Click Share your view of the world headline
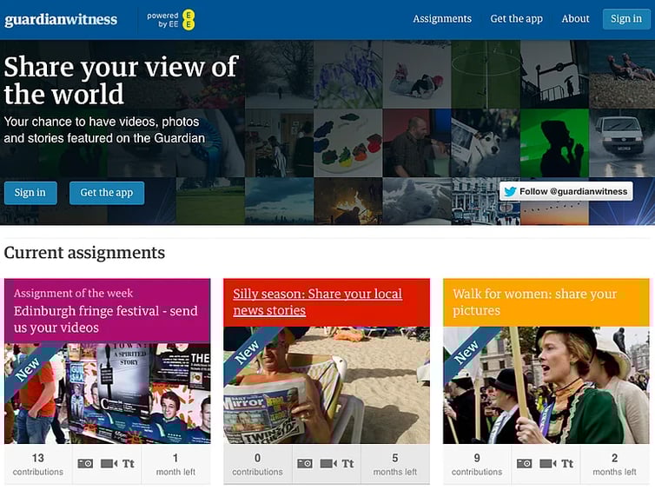The height and width of the screenshot is (490, 655). coord(121,80)
